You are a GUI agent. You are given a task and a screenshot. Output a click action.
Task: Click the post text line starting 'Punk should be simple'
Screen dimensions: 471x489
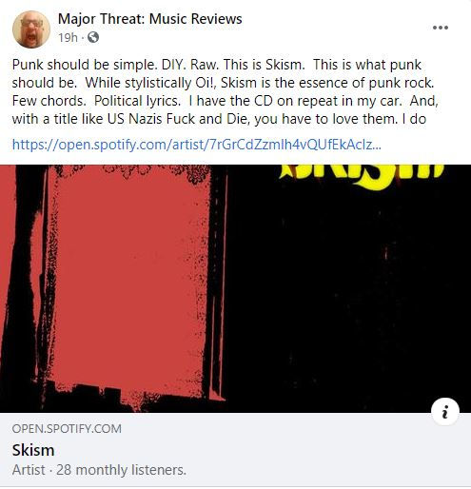[217, 65]
